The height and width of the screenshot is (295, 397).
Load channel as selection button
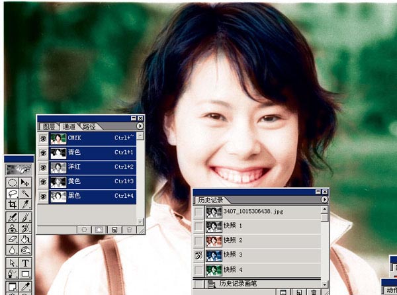point(84,230)
